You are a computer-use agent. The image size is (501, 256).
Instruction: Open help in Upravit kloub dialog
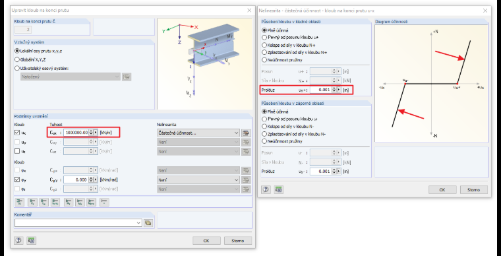[x=18, y=240]
